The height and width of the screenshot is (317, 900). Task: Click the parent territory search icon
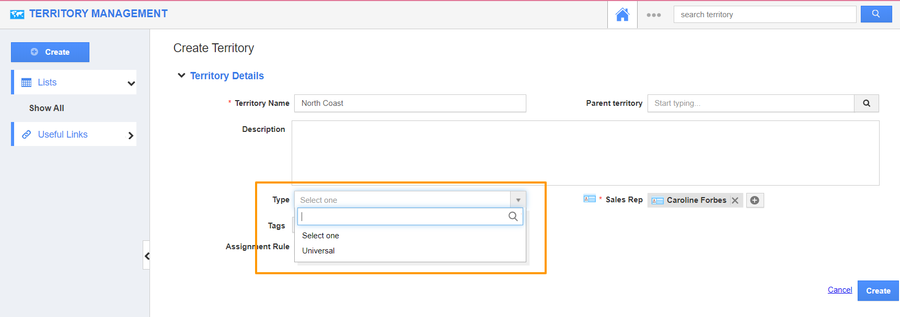pyautogui.click(x=866, y=103)
